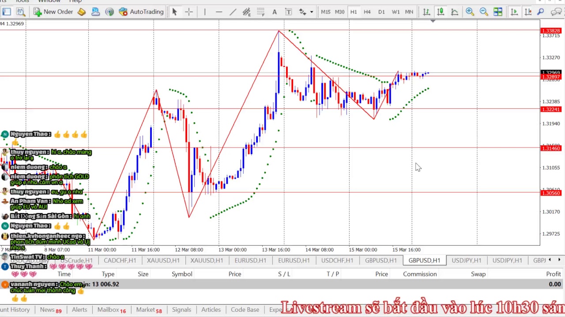Click the cloud virtual hosting icon
Viewport: 565px width, 317px height.
[x=95, y=12]
